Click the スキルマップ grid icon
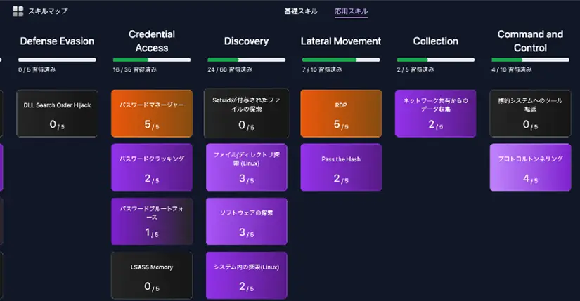This screenshot has height=301, width=580. tap(18, 11)
